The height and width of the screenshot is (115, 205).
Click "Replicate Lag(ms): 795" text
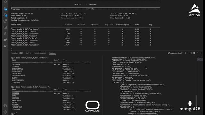pyautogui.click(x=71, y=18)
